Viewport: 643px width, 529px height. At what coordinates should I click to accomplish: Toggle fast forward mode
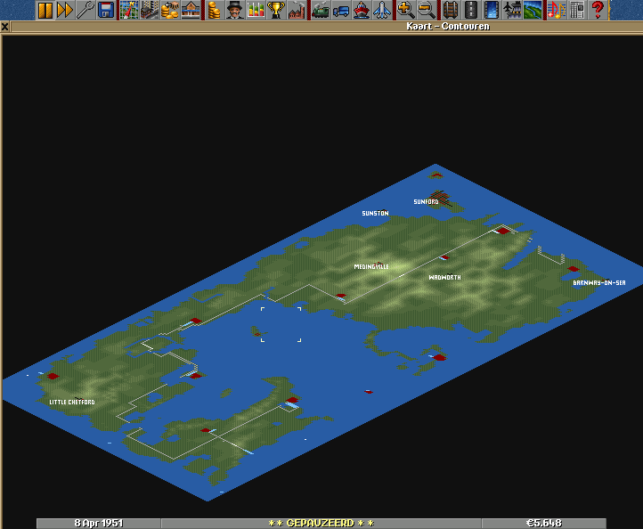[65, 10]
